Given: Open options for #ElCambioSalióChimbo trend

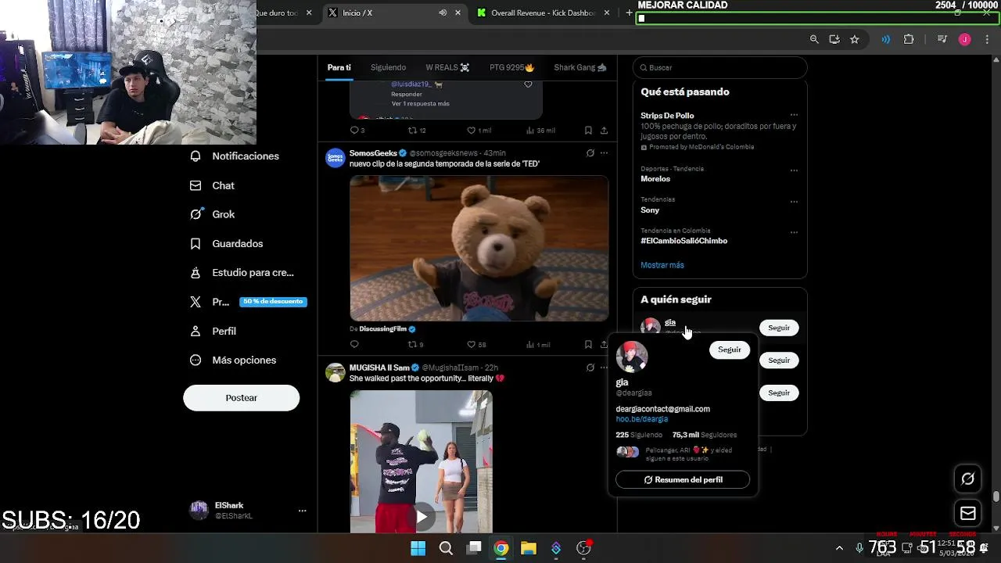Looking at the screenshot, I should coord(794,232).
